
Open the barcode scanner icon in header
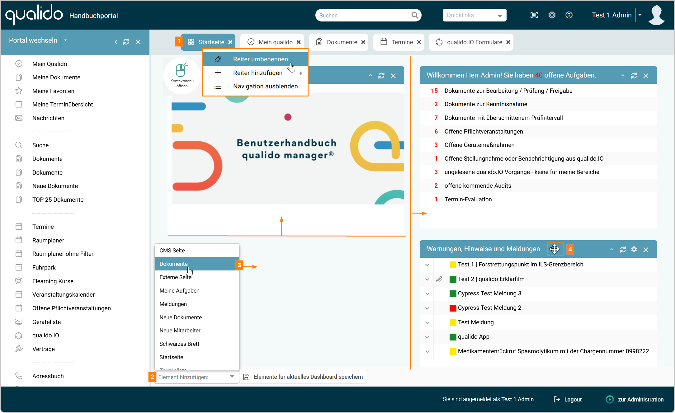tap(534, 15)
